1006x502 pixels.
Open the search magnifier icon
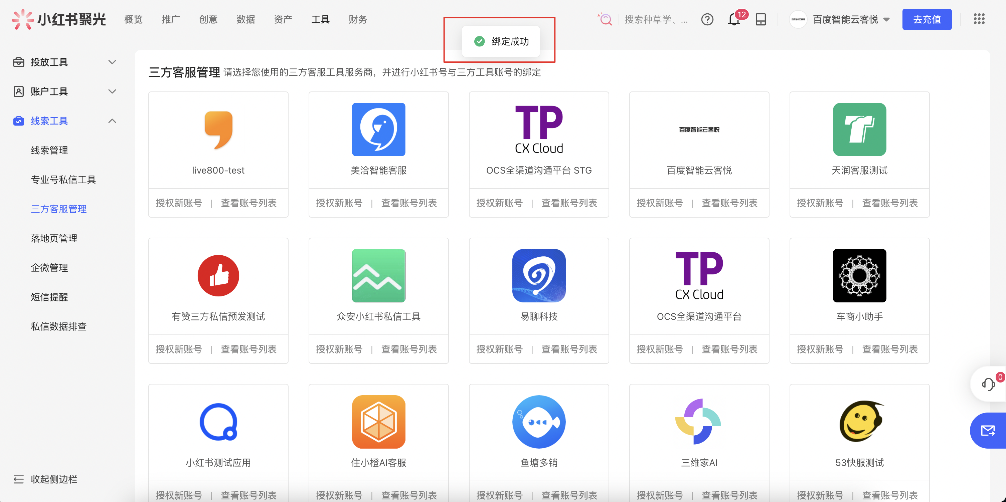click(x=605, y=19)
